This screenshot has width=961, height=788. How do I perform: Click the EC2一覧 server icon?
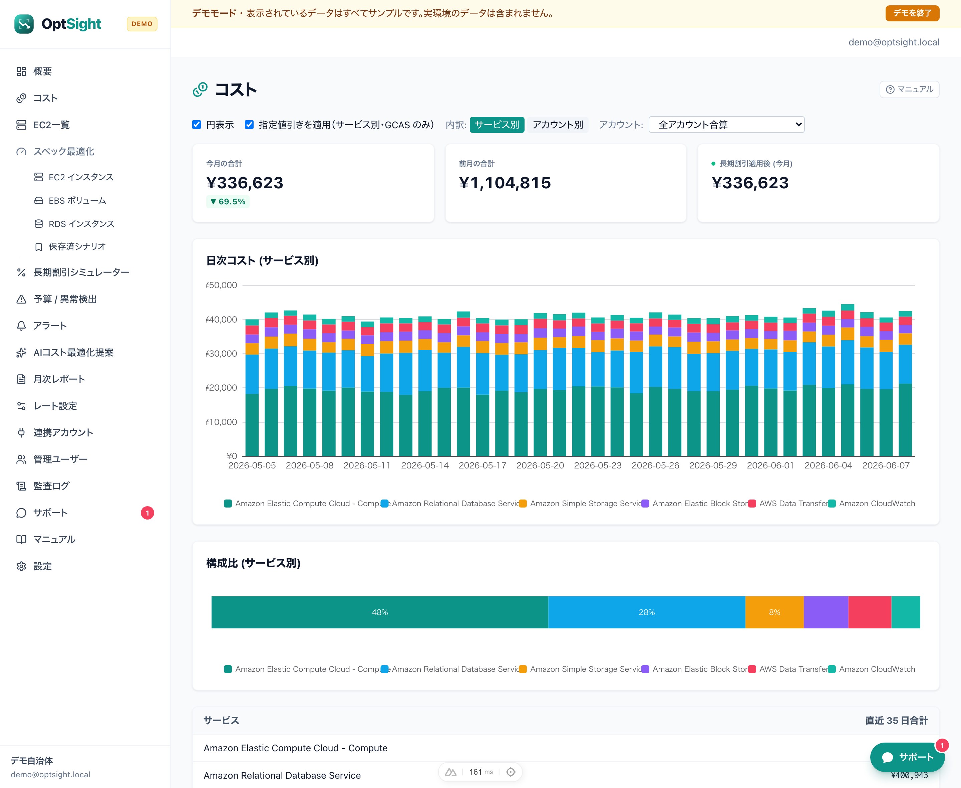click(x=21, y=125)
